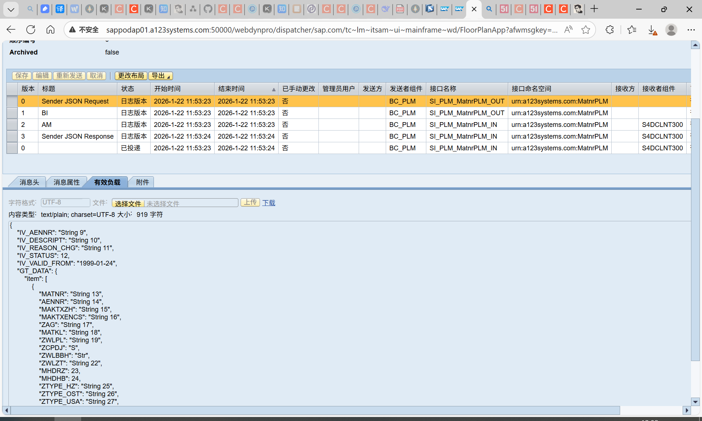Open browser extensions puzzle icon
This screenshot has width=702, height=421.
click(x=609, y=30)
